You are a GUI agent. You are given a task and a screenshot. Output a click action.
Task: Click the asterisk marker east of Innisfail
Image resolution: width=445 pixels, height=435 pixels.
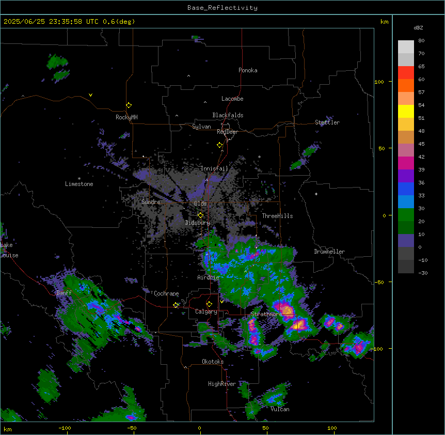259,157
